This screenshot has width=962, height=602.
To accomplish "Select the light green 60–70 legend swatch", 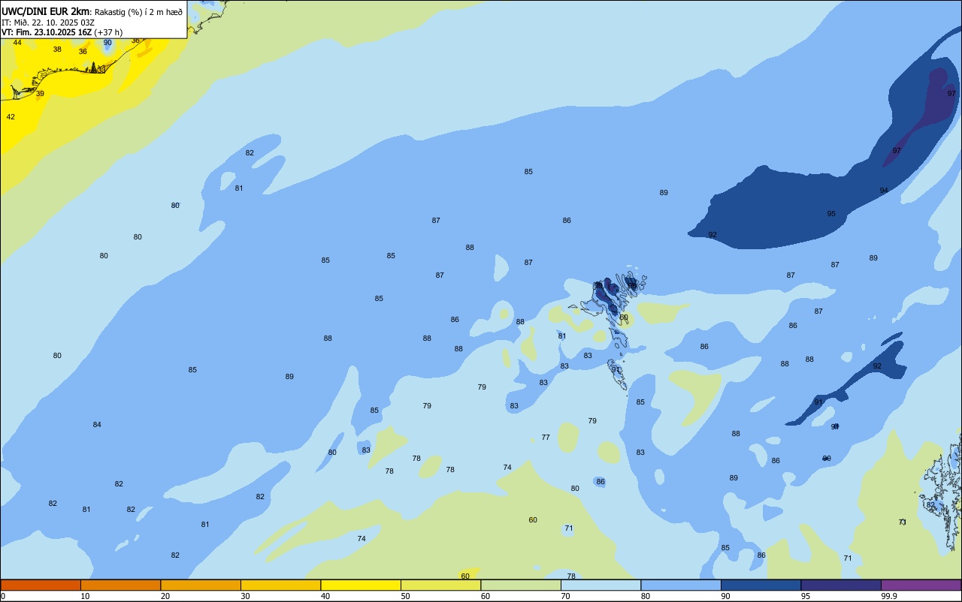I will click(521, 585).
